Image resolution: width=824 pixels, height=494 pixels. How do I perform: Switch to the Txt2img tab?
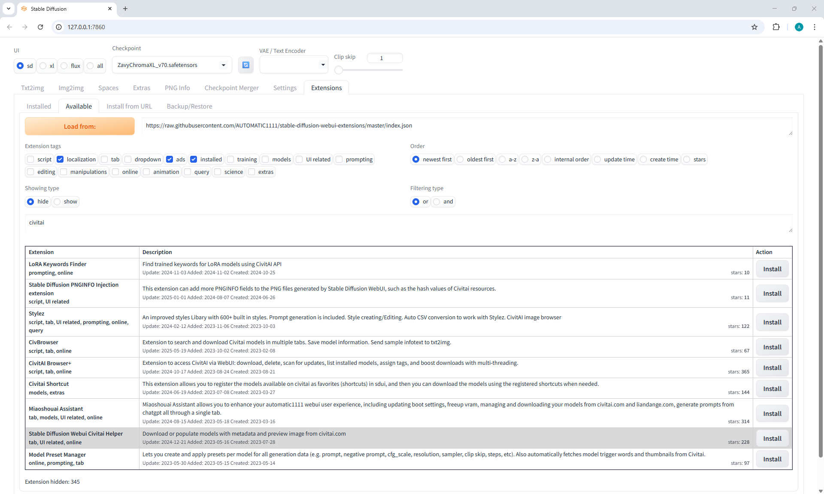33,88
